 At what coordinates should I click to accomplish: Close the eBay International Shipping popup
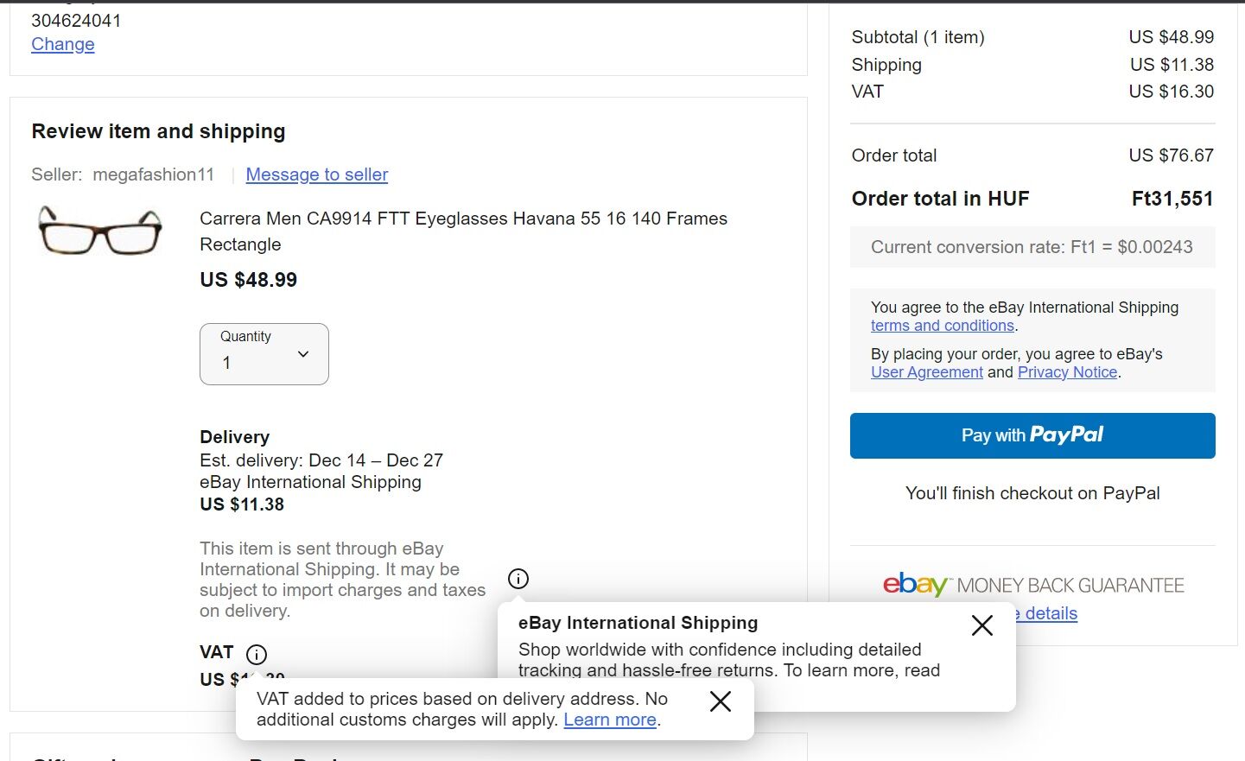coord(981,625)
